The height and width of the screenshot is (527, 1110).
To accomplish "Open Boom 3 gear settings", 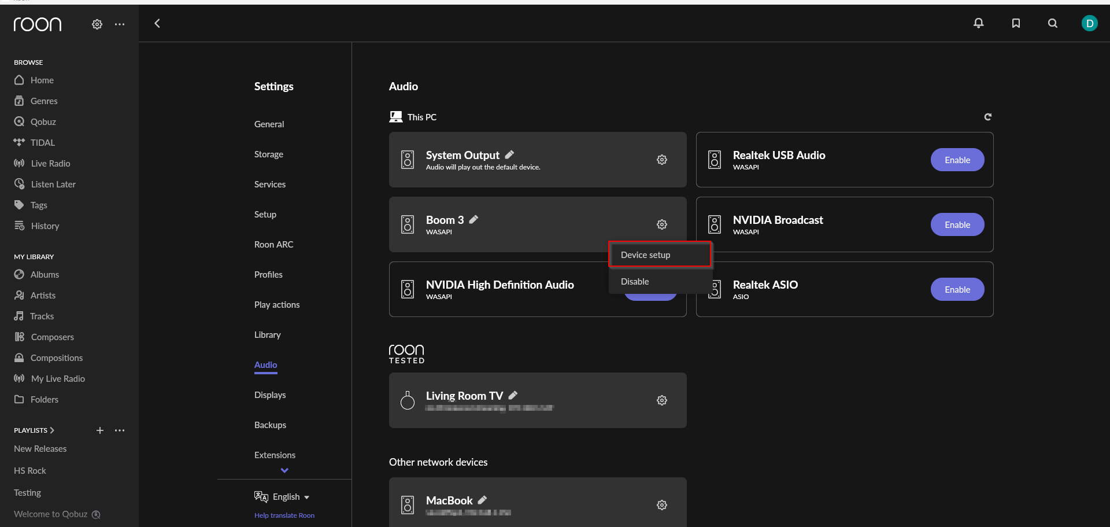I will (662, 224).
